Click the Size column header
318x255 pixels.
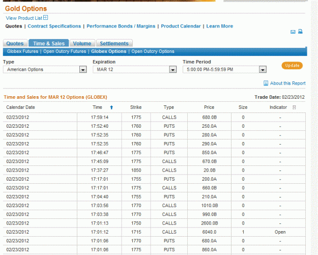coord(243,107)
